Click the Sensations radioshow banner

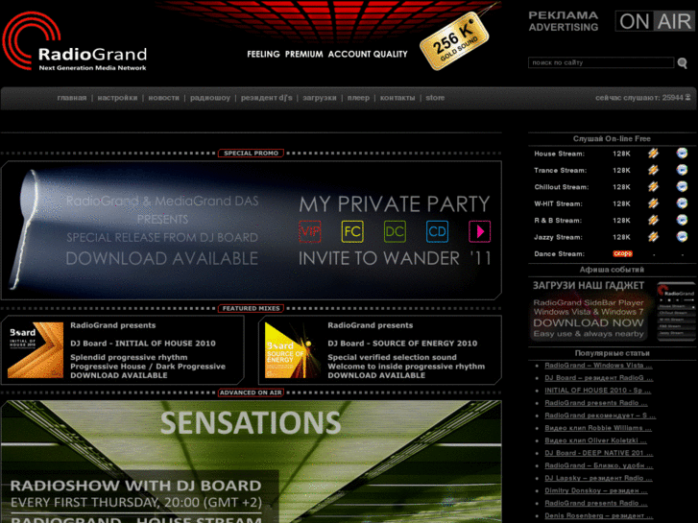pos(252,462)
